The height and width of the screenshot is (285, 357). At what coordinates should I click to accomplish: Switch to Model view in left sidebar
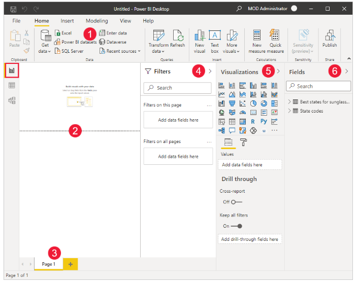point(12,100)
